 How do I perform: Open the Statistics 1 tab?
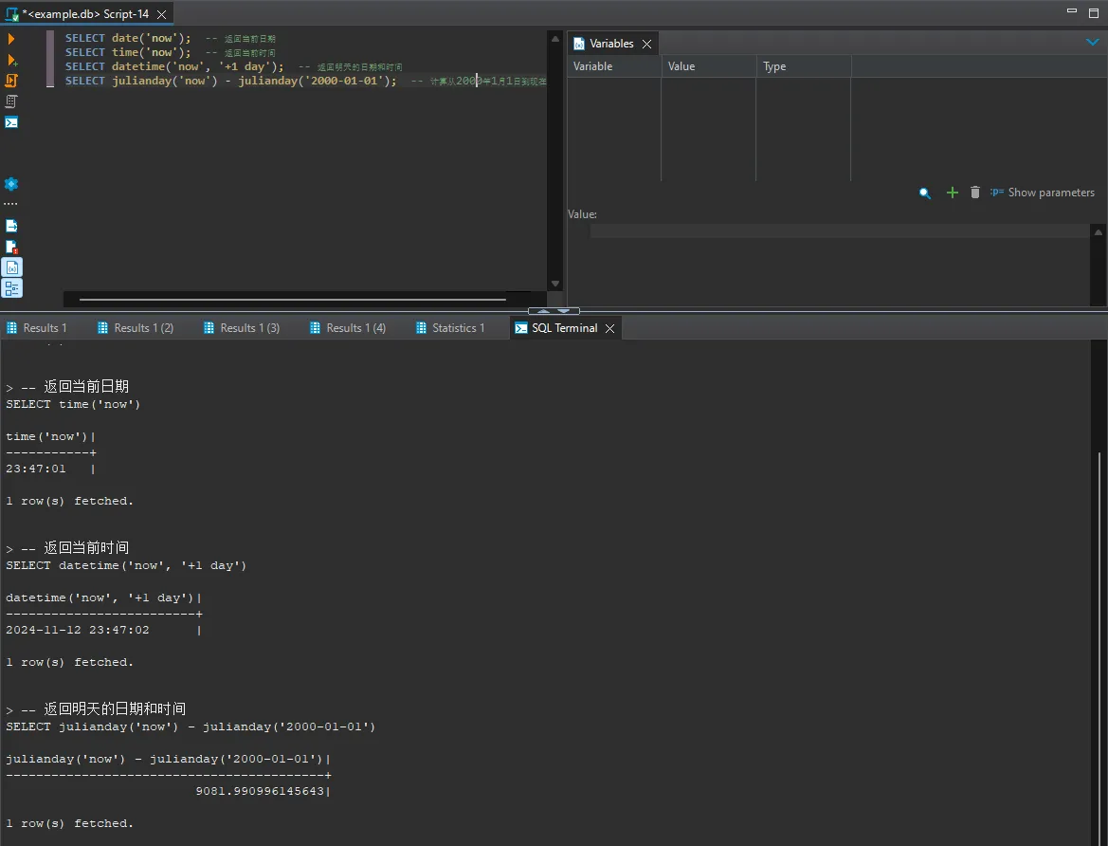pyautogui.click(x=451, y=328)
